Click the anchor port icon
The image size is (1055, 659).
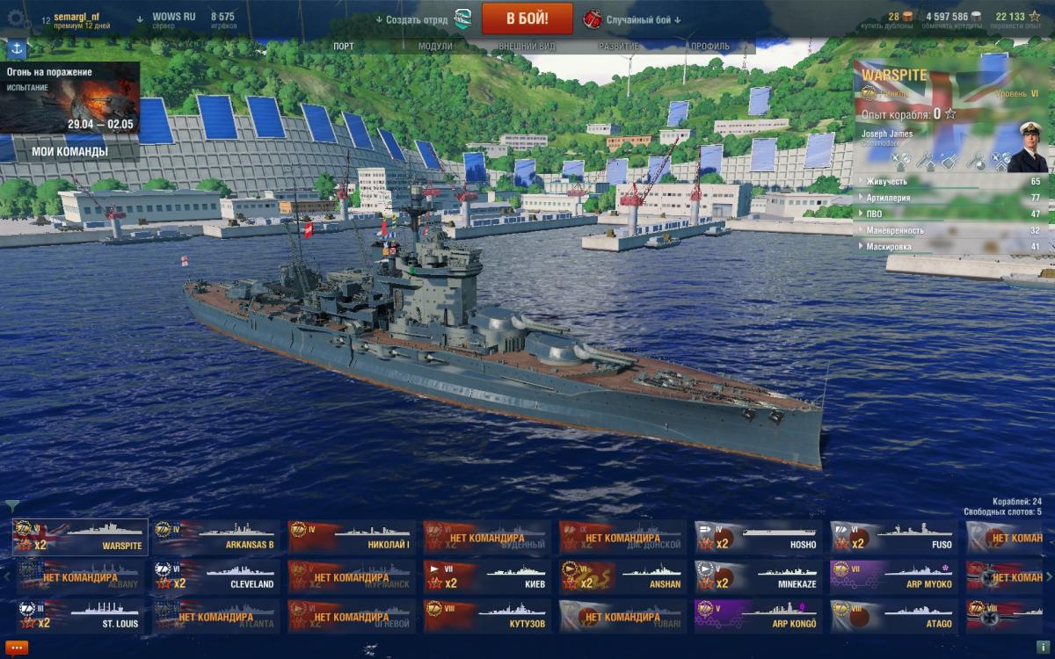coord(15,48)
